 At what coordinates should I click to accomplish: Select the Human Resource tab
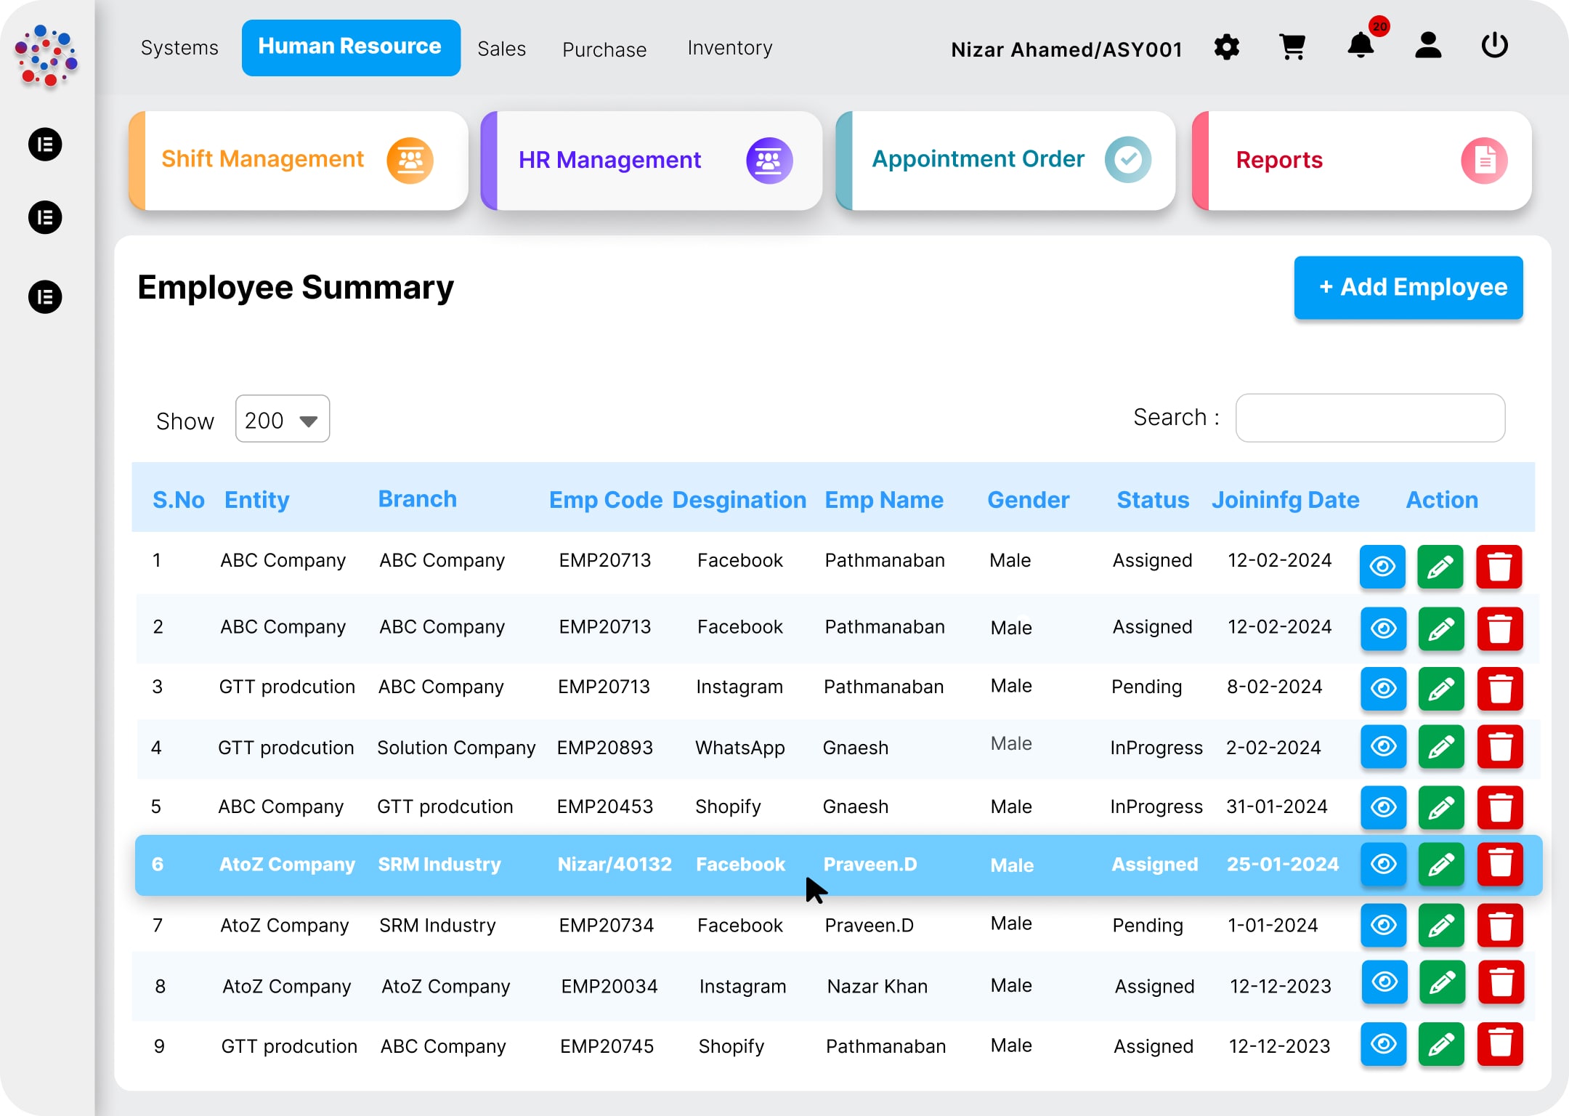click(350, 46)
